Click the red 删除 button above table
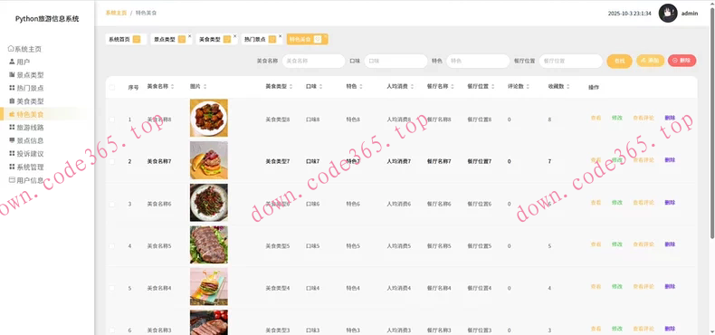Viewport: 715px width, 335px height. coord(682,61)
